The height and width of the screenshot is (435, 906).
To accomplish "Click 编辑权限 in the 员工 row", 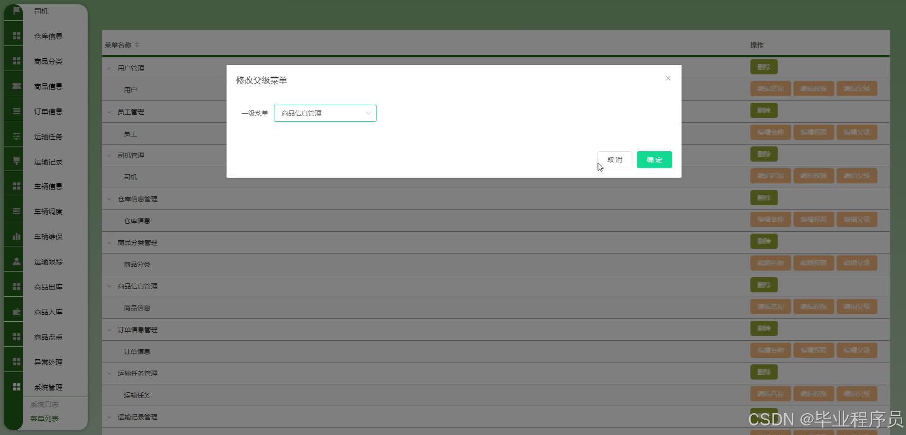I will click(814, 132).
